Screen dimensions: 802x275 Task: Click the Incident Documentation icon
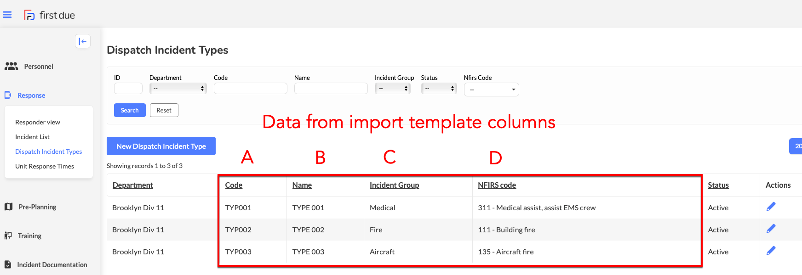tap(8, 265)
